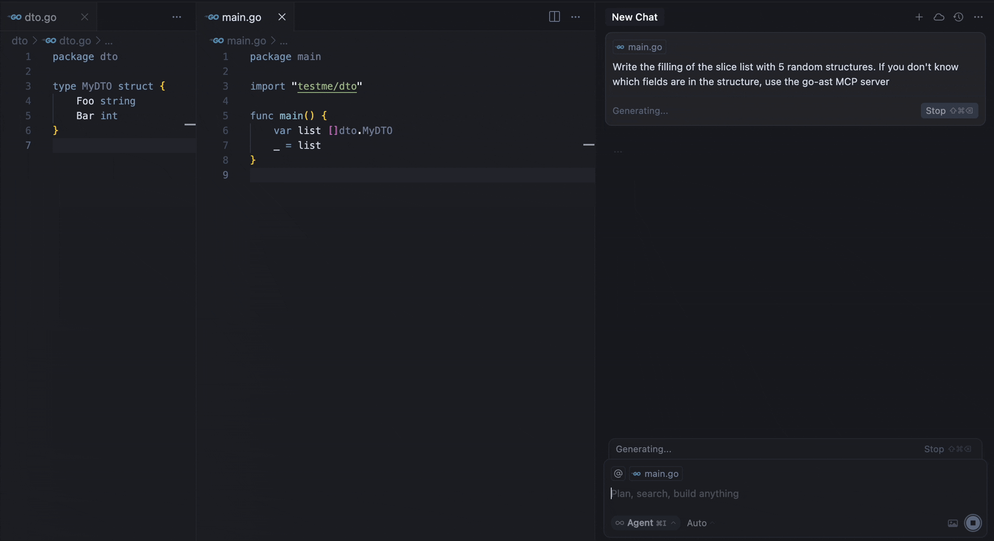This screenshot has width=994, height=541.
Task: Expand the breadcrumb ellipsis after main.go
Action: click(x=284, y=41)
